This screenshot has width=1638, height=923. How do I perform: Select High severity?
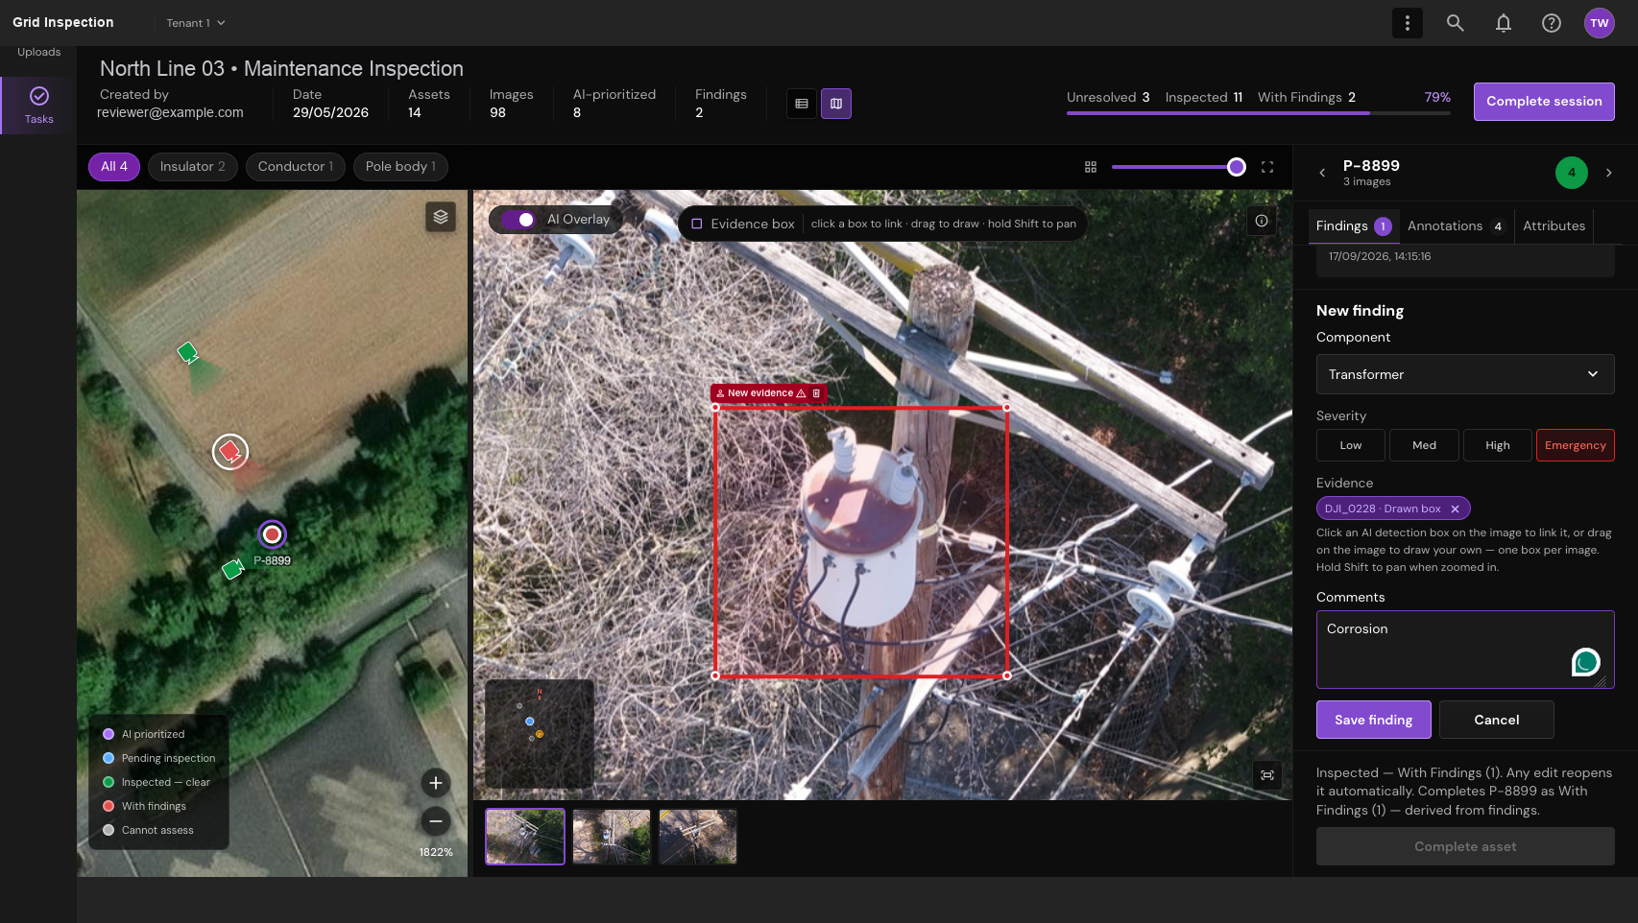point(1497,445)
